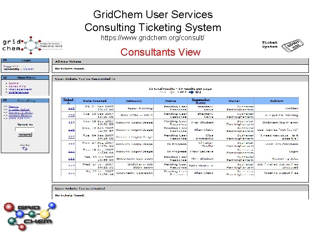Jump to the End page link
The width and height of the screenshot is (311, 233).
(x=198, y=92)
